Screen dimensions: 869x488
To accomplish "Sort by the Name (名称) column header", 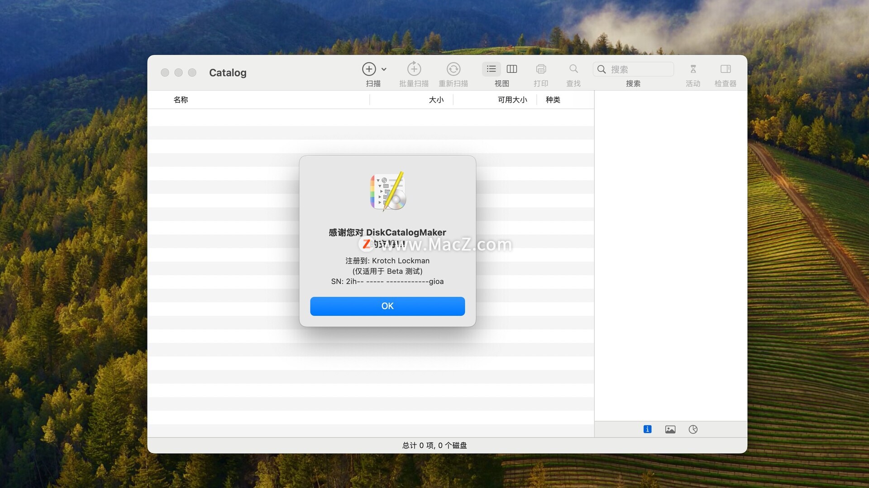I will click(181, 100).
